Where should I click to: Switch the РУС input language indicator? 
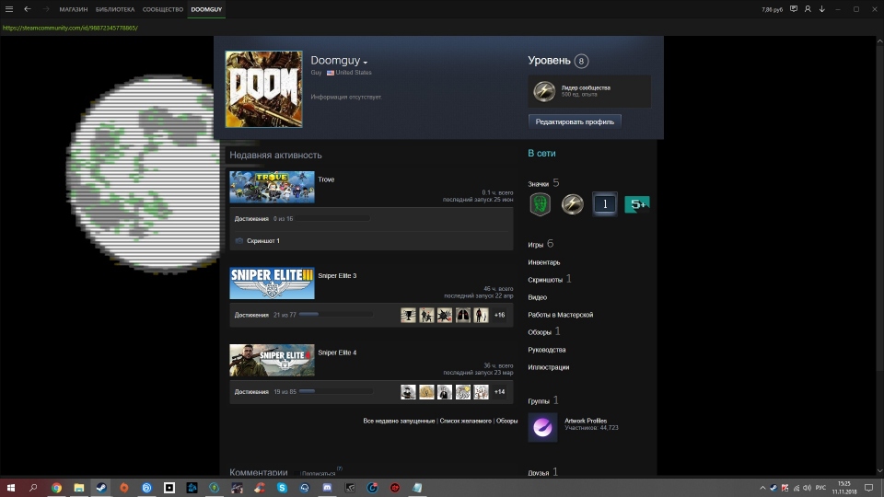[820, 488]
